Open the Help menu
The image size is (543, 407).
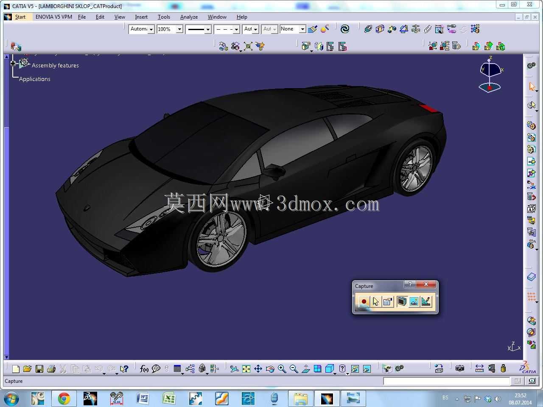242,17
